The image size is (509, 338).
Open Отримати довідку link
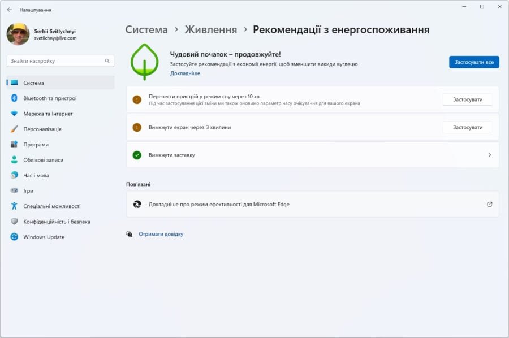click(161, 234)
